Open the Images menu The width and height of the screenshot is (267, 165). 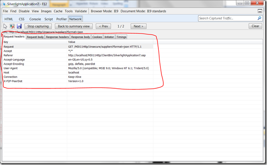click(x=46, y=11)
